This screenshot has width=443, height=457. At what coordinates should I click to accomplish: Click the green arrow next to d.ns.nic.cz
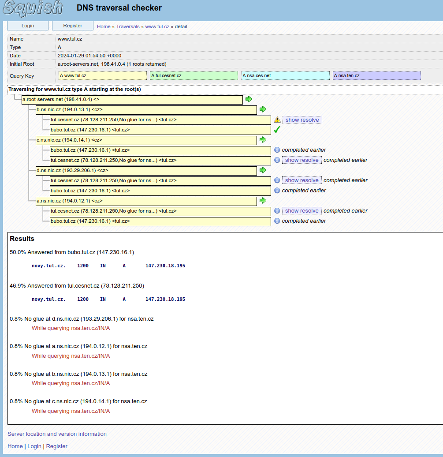pyautogui.click(x=263, y=170)
